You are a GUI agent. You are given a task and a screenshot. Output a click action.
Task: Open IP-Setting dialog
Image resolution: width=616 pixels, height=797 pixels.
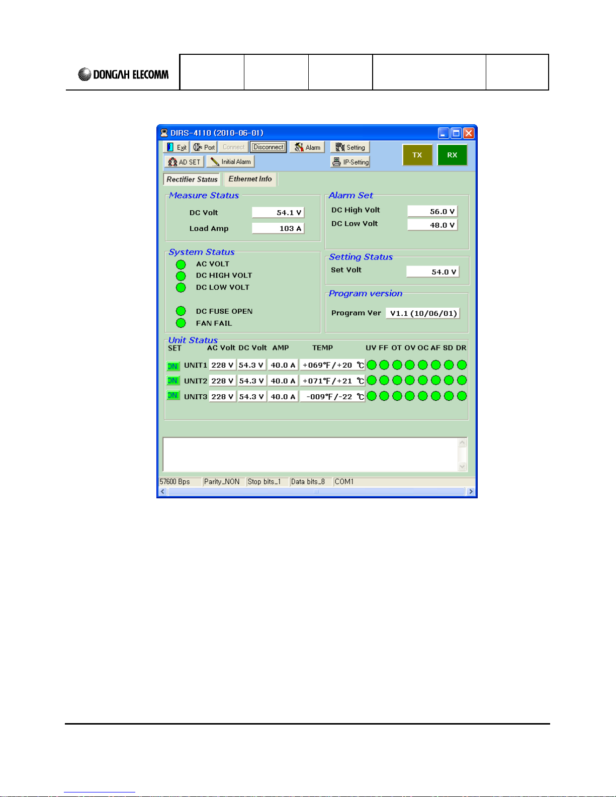click(350, 162)
